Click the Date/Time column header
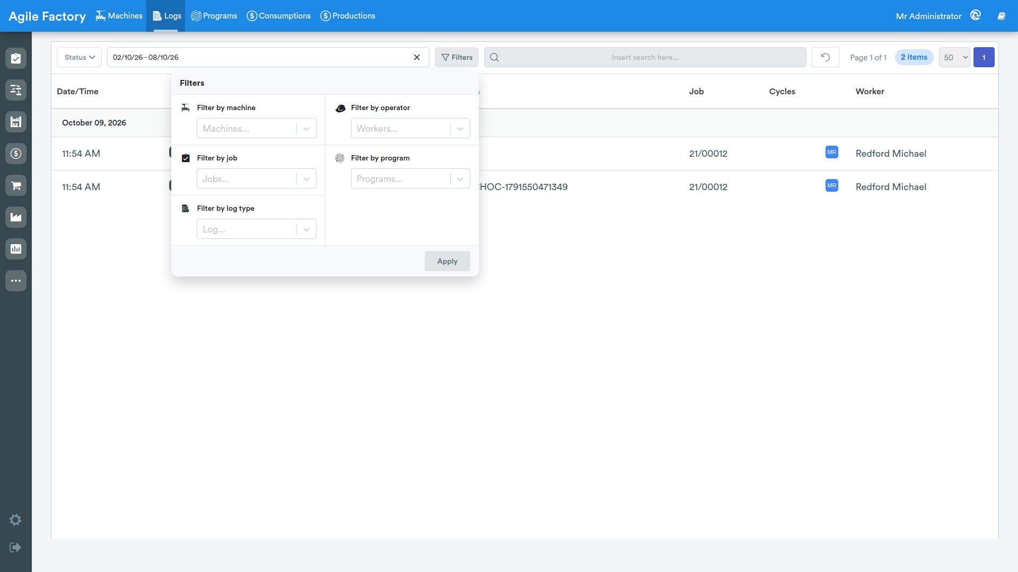This screenshot has height=572, width=1018. [78, 92]
